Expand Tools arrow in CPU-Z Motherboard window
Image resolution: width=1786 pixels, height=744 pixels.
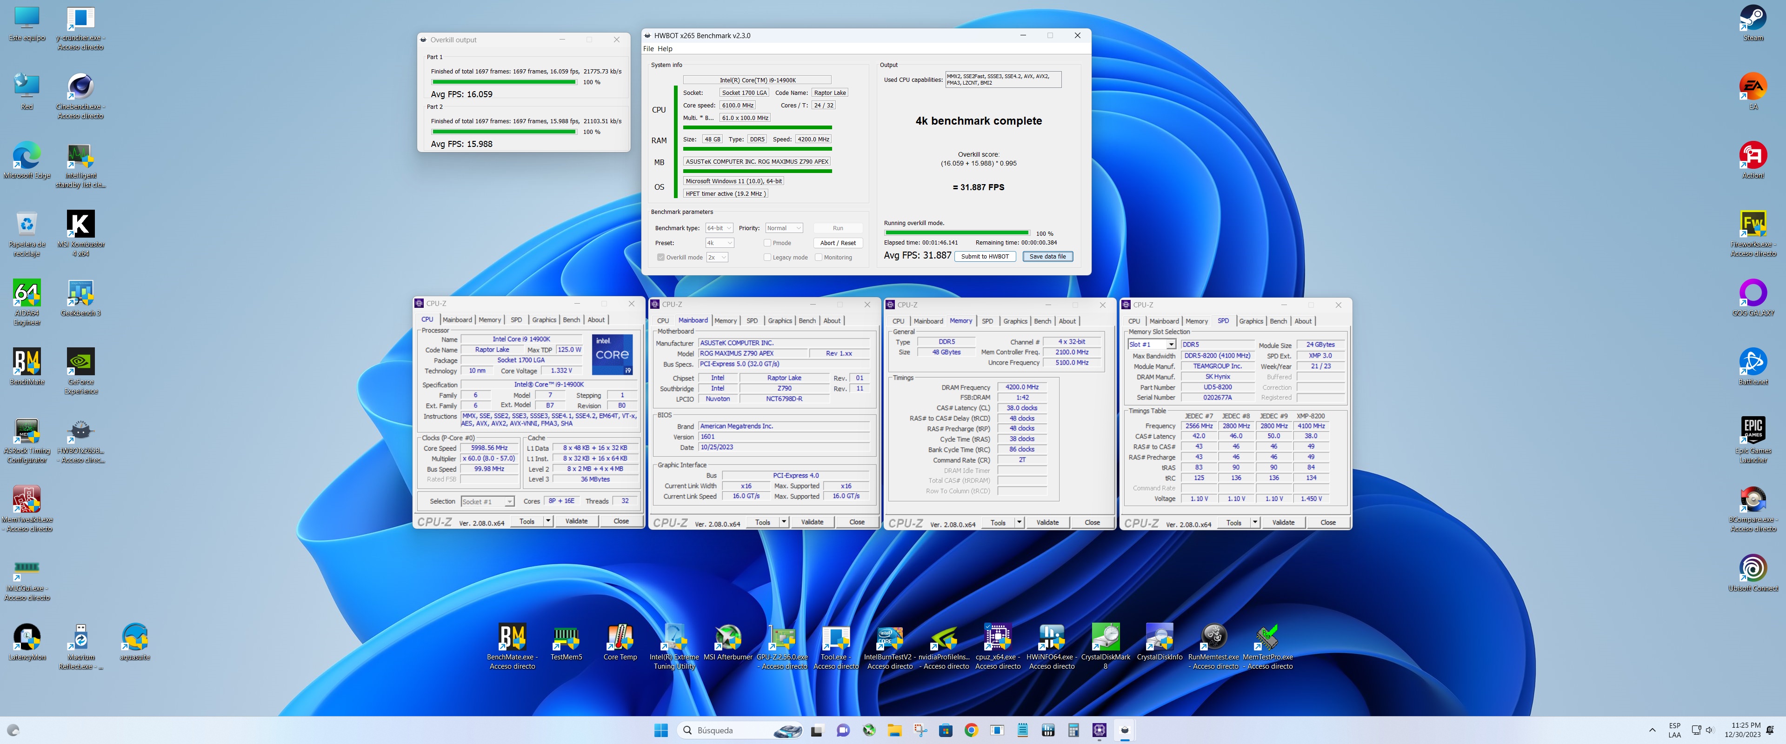coord(783,522)
